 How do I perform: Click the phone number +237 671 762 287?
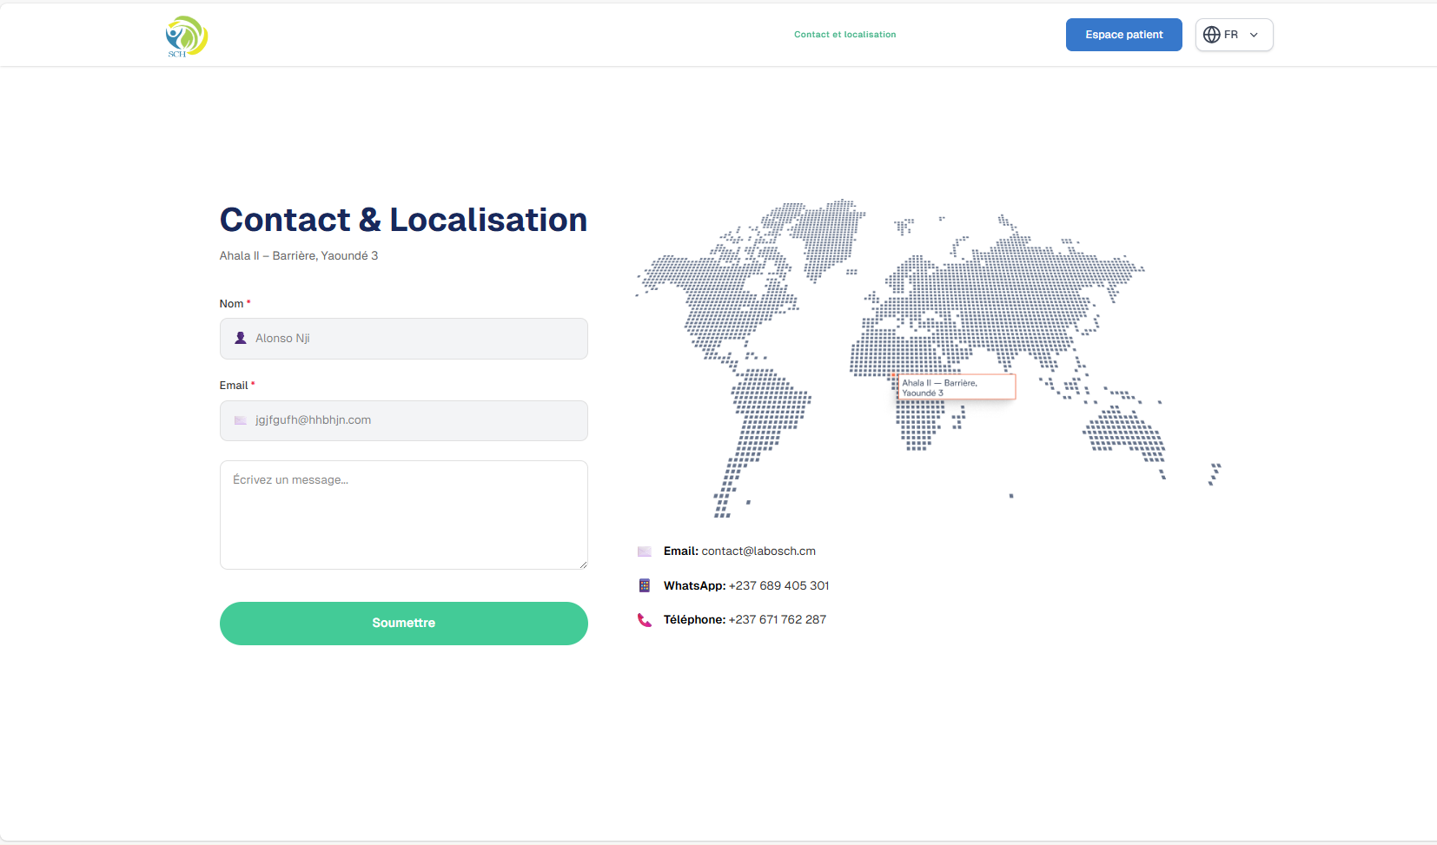pos(778,619)
